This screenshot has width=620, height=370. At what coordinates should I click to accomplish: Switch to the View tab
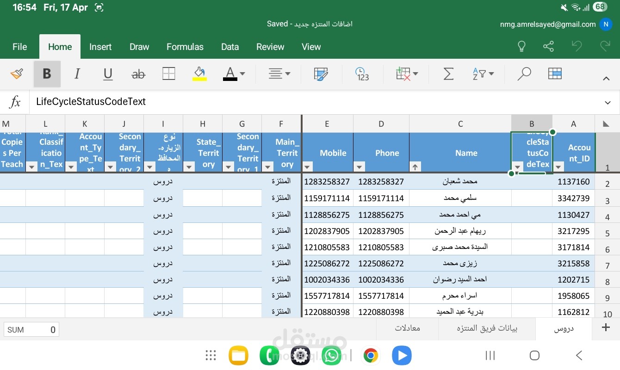[x=311, y=47]
